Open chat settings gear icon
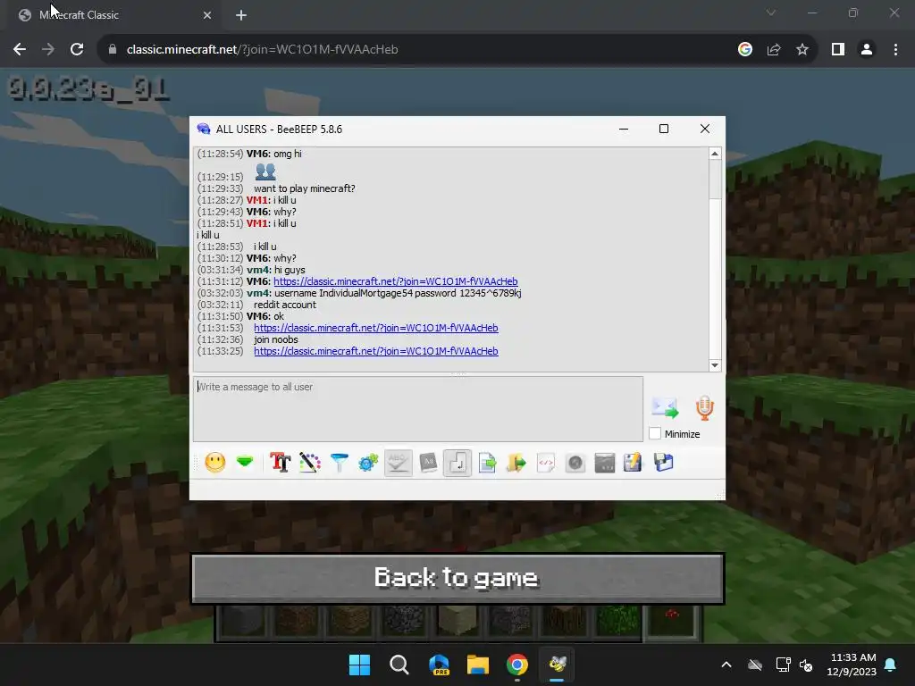This screenshot has width=915, height=686. (x=368, y=464)
